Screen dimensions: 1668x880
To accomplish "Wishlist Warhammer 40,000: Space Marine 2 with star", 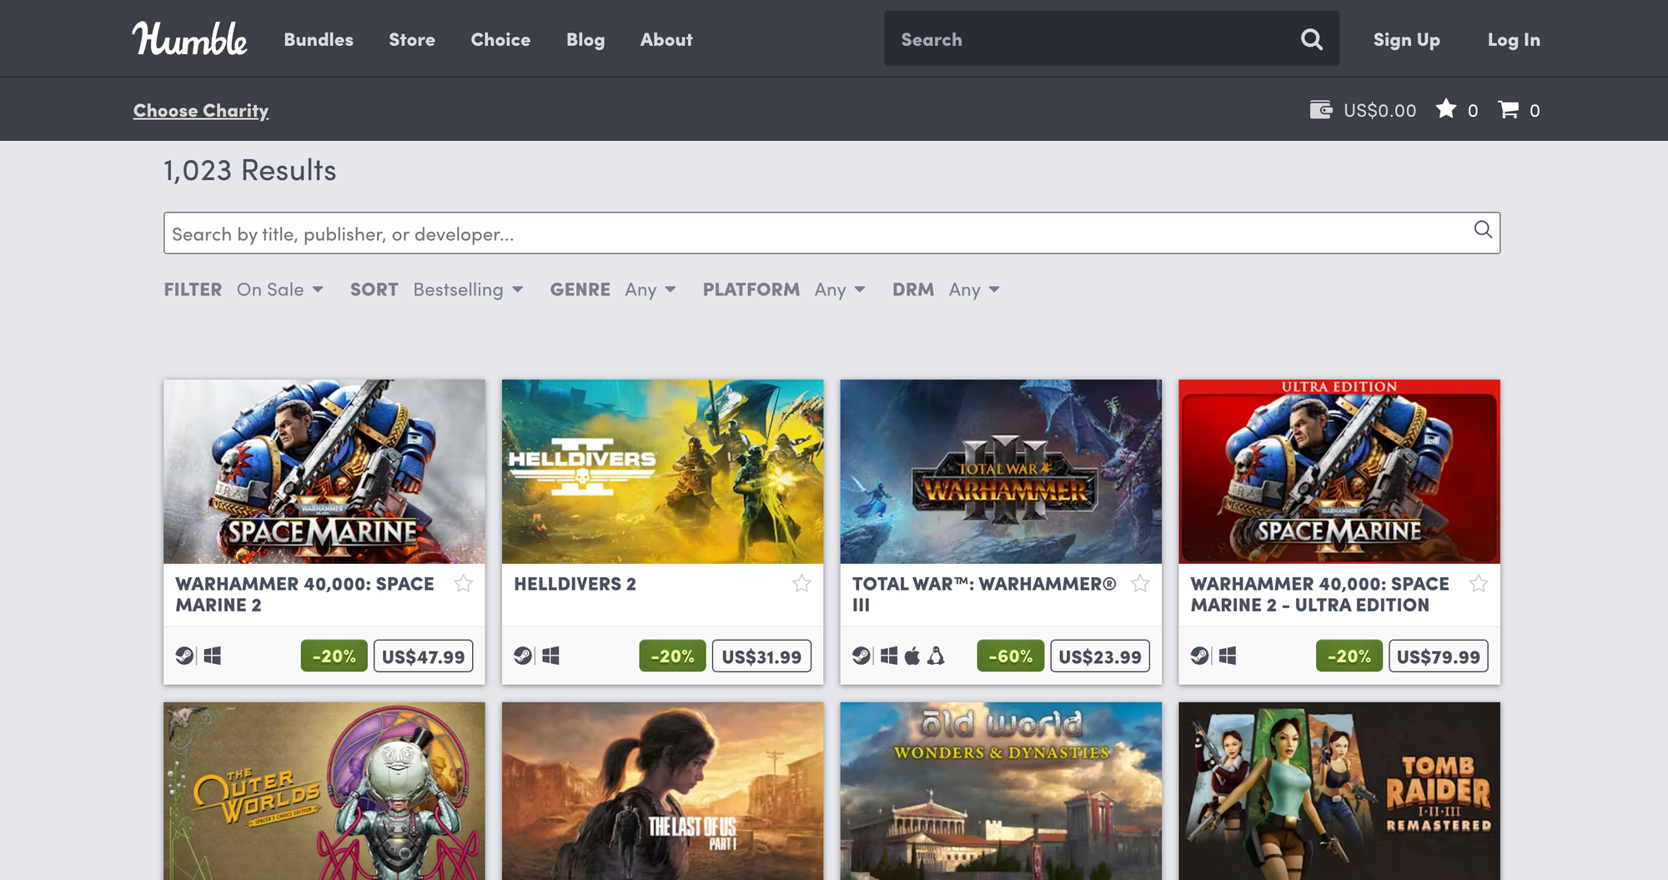I will (x=464, y=584).
